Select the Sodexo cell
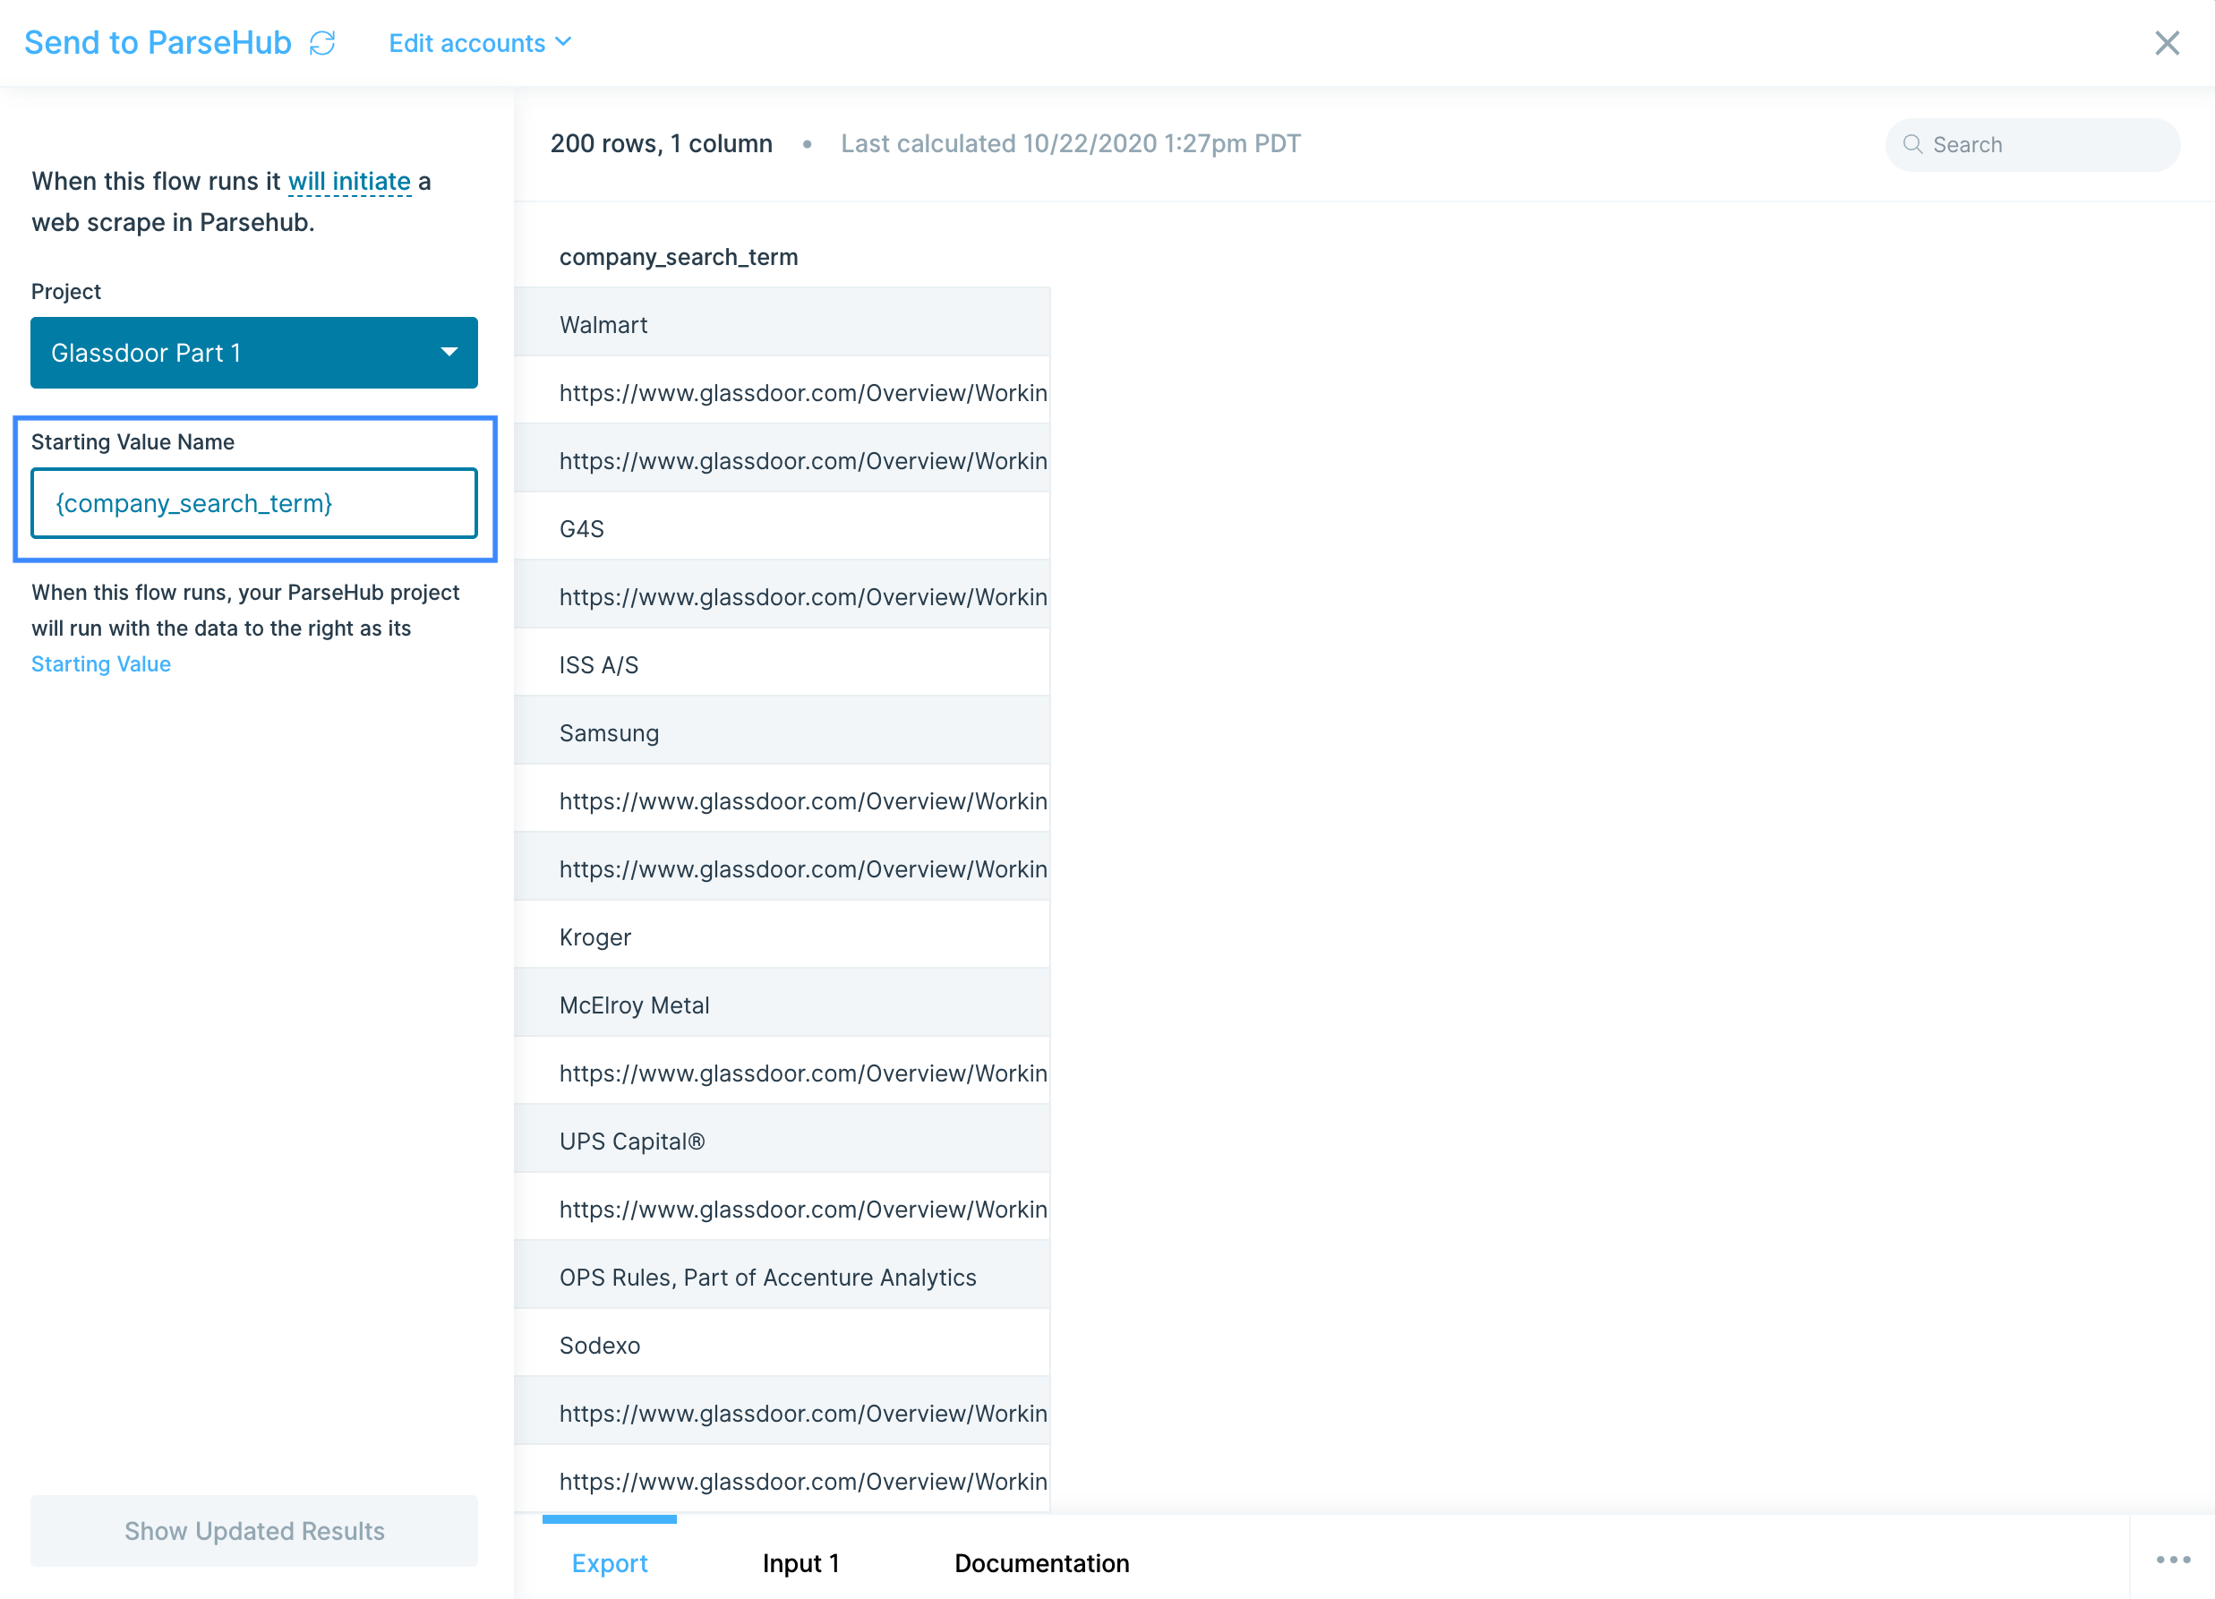This screenshot has width=2215, height=1599. [x=782, y=1345]
